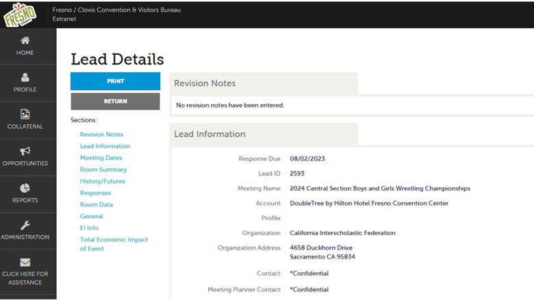Viewport: 534px width, 301px height.
Task: Click the Revision Notes panel header
Action: pos(264,84)
